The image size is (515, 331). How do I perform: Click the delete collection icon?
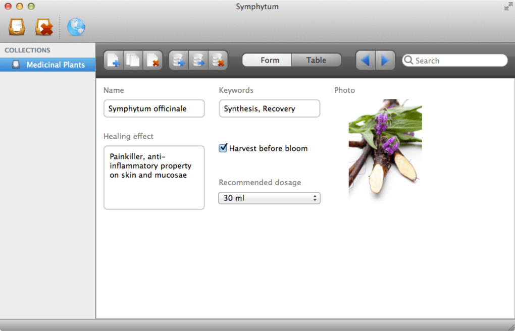[x=44, y=27]
